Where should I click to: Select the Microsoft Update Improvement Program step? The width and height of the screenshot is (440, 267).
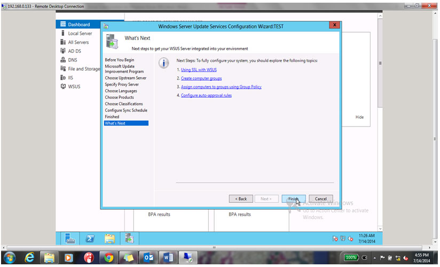(124, 69)
